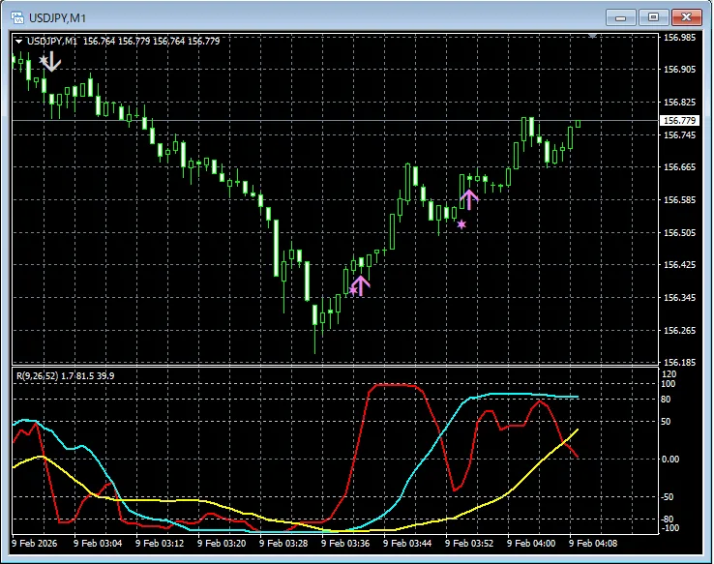This screenshot has height=564, width=714.
Task: Click the current price label 156.779
Action: coord(678,121)
